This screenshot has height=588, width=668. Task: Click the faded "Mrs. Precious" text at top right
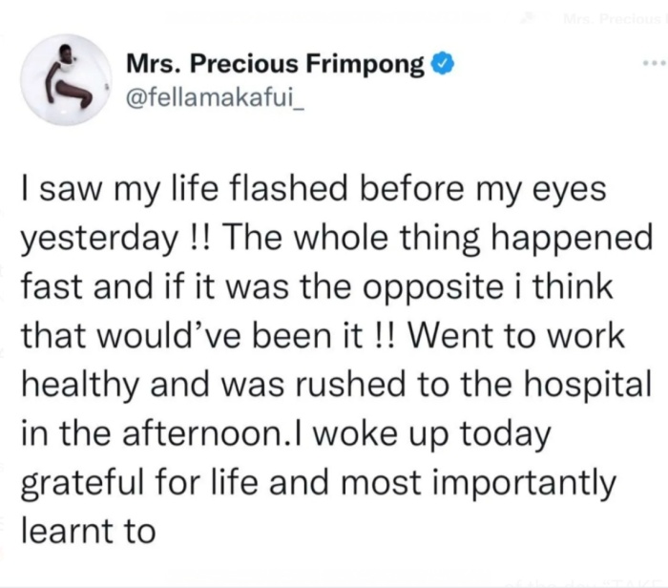point(615,19)
